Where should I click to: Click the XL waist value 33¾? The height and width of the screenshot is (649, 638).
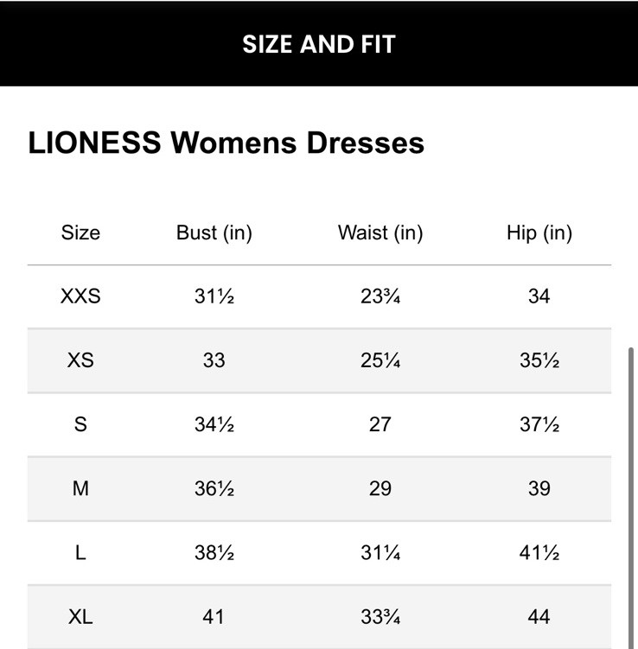(380, 617)
